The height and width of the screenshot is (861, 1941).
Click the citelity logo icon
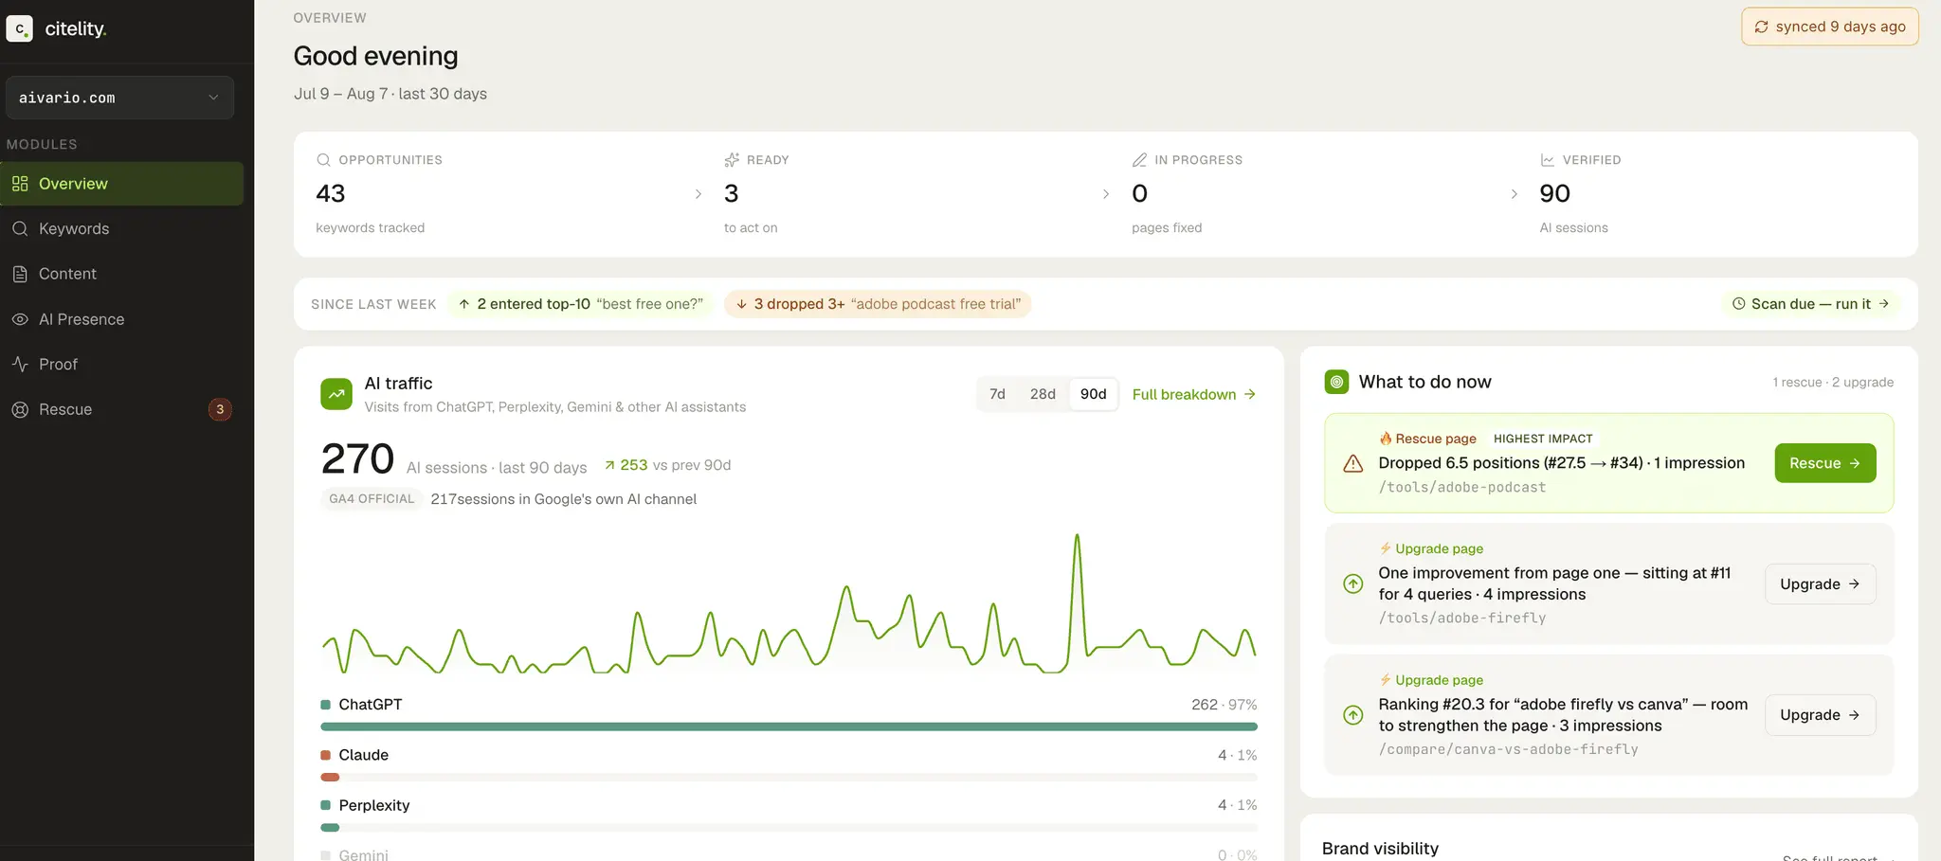pyautogui.click(x=19, y=28)
